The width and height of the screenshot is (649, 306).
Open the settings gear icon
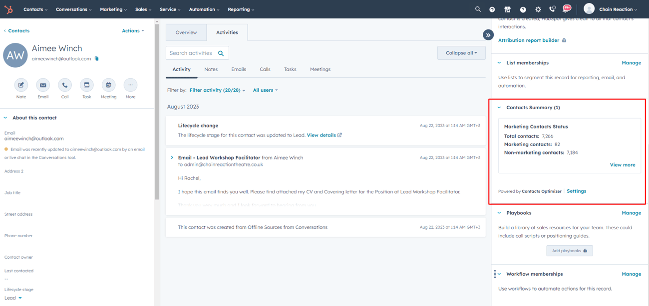point(538,9)
